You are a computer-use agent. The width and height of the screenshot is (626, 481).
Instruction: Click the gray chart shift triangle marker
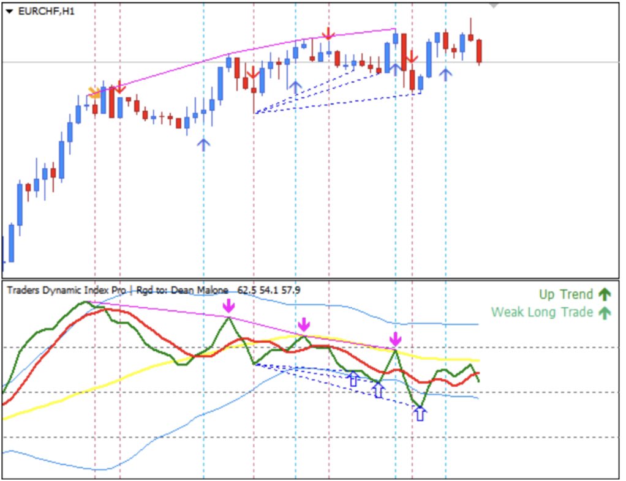494,6
